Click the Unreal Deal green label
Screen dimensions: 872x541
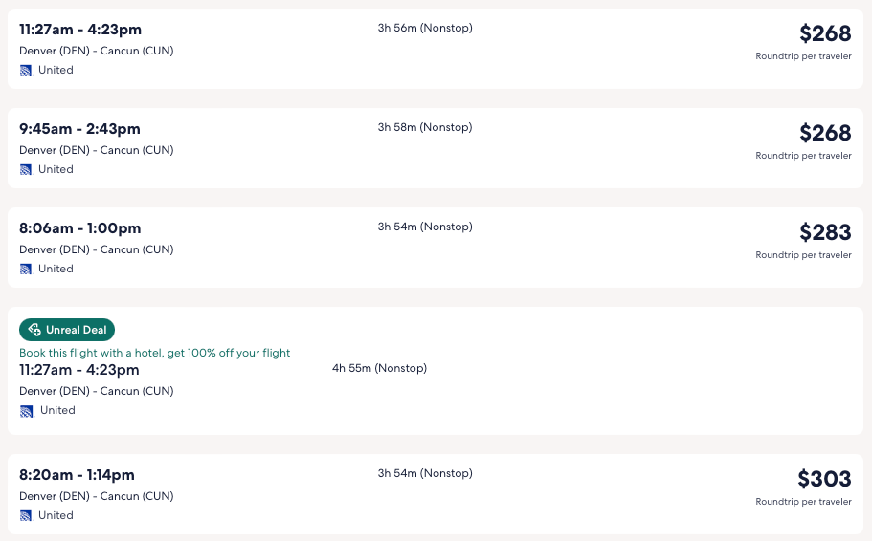tap(76, 330)
